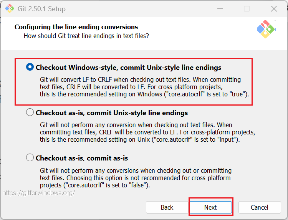Go back with the Back button
This screenshot has height=220, width=288.
pos(167,207)
